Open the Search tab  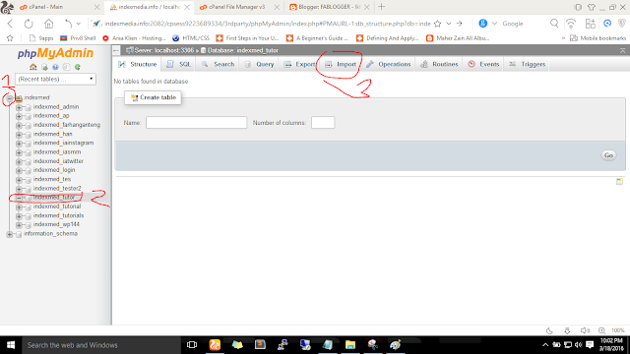(218, 64)
